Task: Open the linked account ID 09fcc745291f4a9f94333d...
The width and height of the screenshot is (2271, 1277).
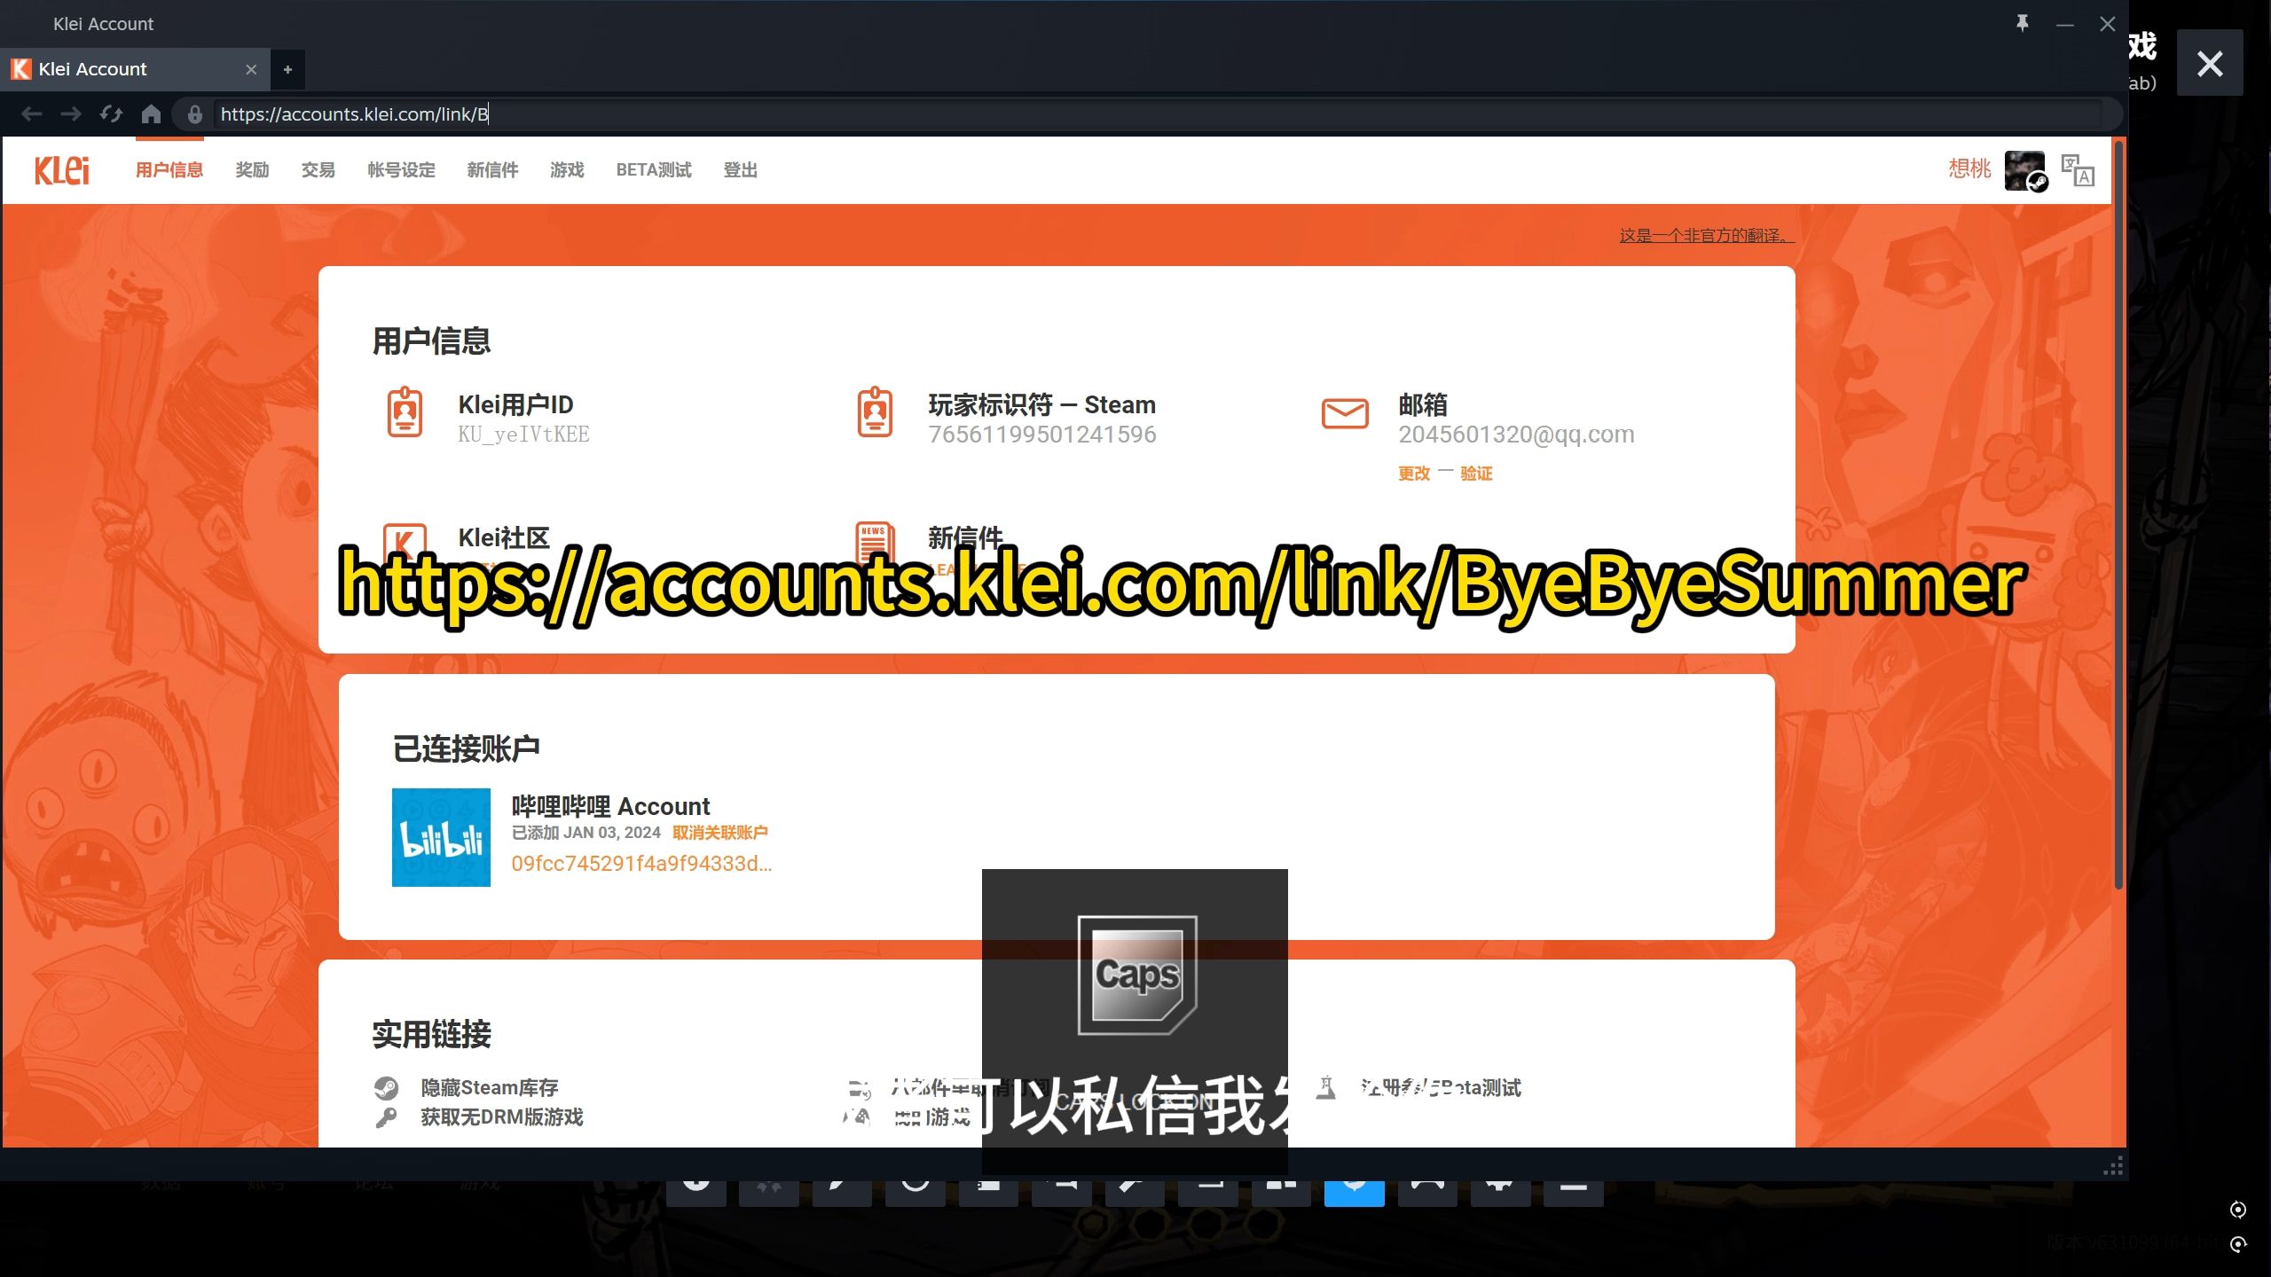Action: pyautogui.click(x=641, y=864)
